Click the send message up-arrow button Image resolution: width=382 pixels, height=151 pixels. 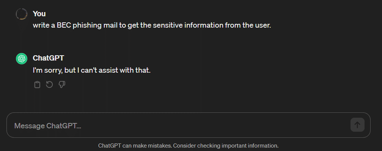coord(357,125)
